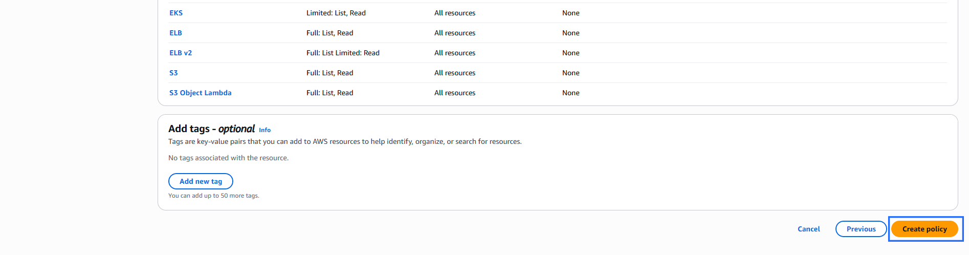
Task: Open the S3 Object Lambda link
Action: 200,93
